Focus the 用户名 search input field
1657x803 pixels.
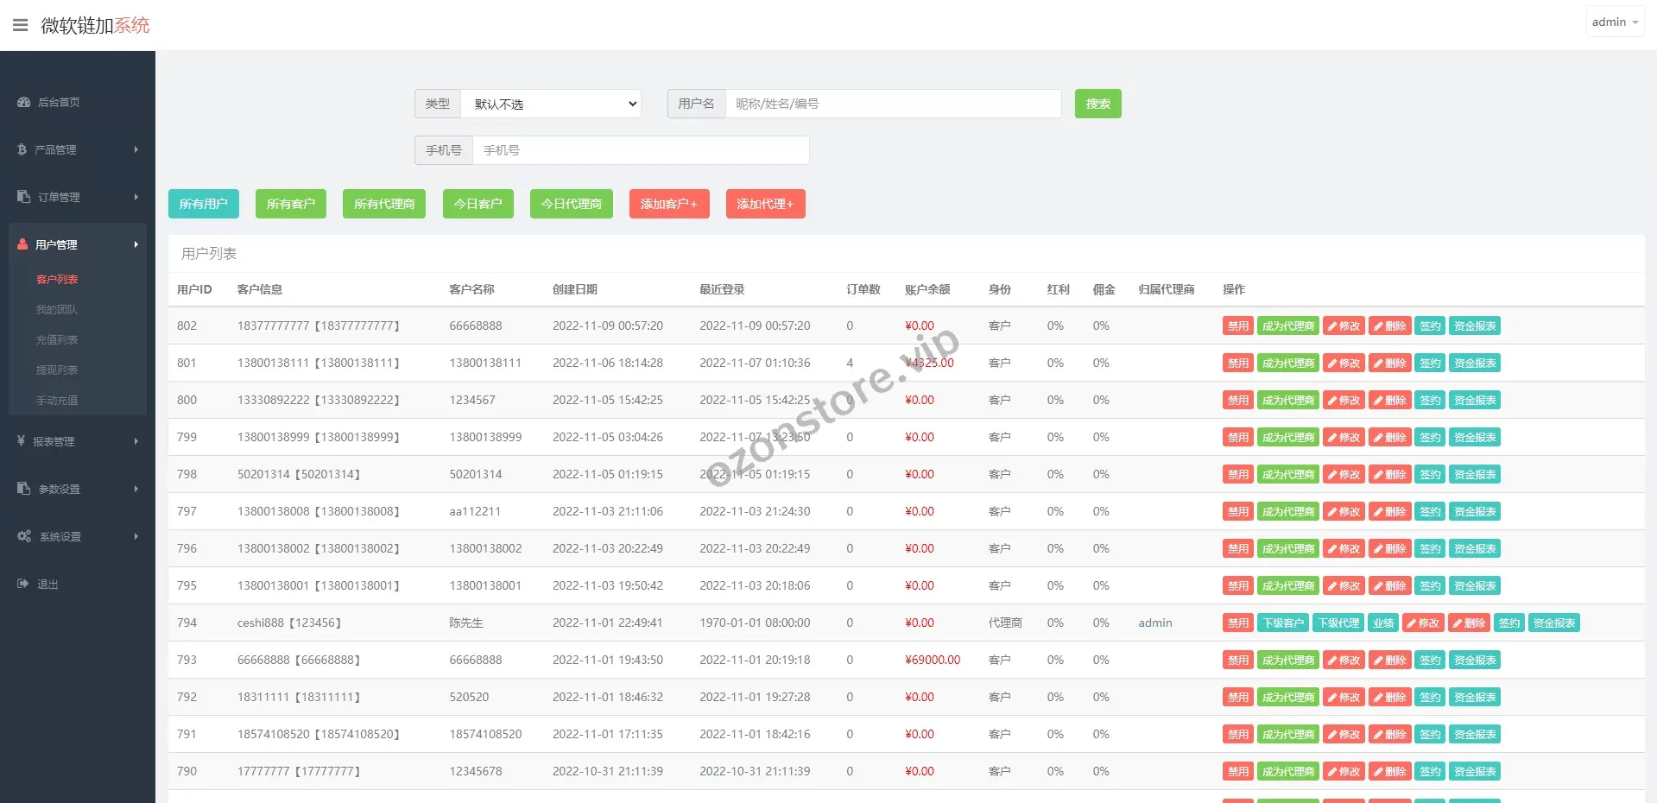893,104
